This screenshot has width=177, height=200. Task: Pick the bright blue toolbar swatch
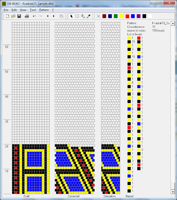[x=133, y=16]
